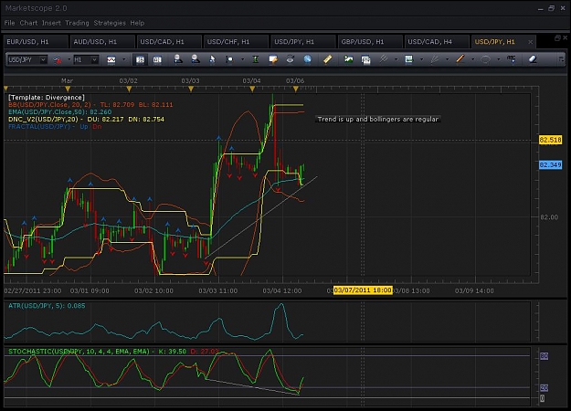Click the green add indicator chart icon
571x411 pixels.
[x=348, y=59]
